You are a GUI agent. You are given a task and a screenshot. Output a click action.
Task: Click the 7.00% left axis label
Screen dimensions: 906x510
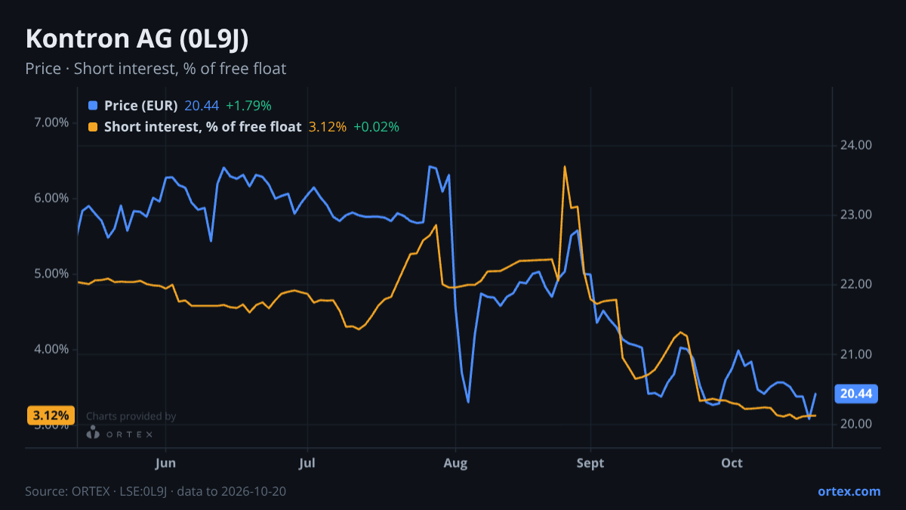[51, 122]
